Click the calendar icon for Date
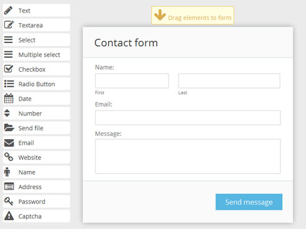Viewport: 306px width, 229px height. [x=9, y=99]
